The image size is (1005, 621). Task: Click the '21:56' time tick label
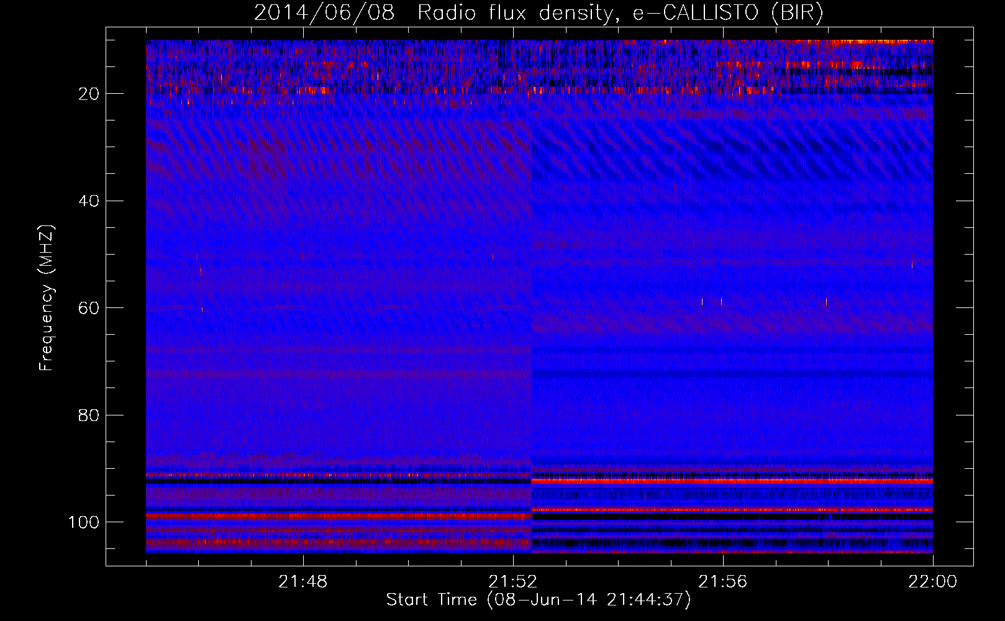722,582
